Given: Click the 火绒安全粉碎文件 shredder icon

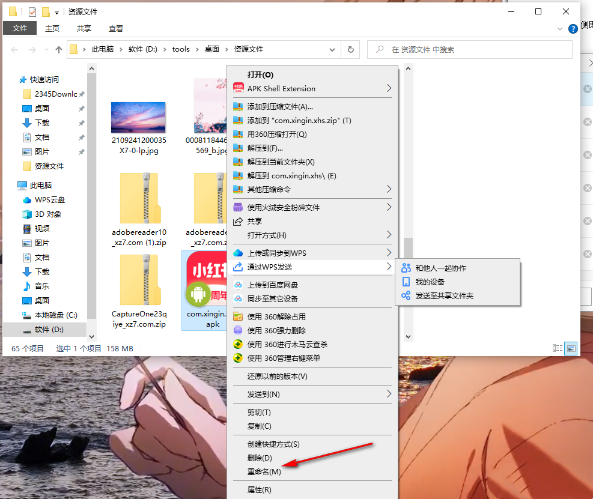Looking at the screenshot, I should click(237, 207).
